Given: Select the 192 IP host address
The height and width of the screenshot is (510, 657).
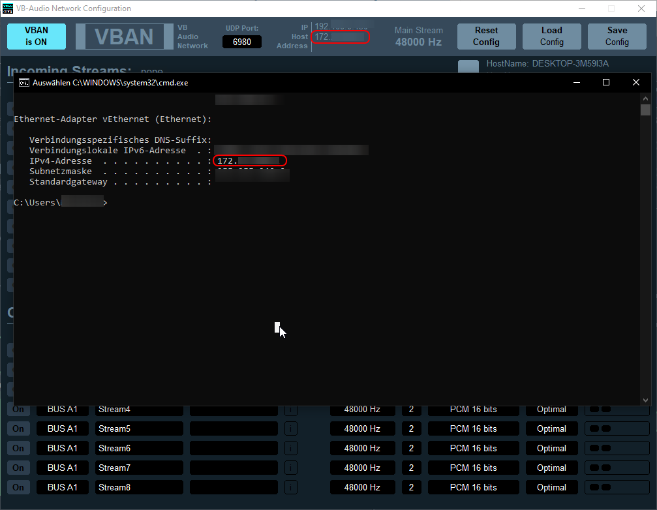Looking at the screenshot, I should [341, 26].
